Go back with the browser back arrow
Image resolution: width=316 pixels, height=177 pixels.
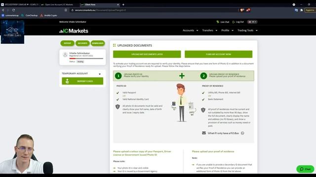[x=3, y=10]
